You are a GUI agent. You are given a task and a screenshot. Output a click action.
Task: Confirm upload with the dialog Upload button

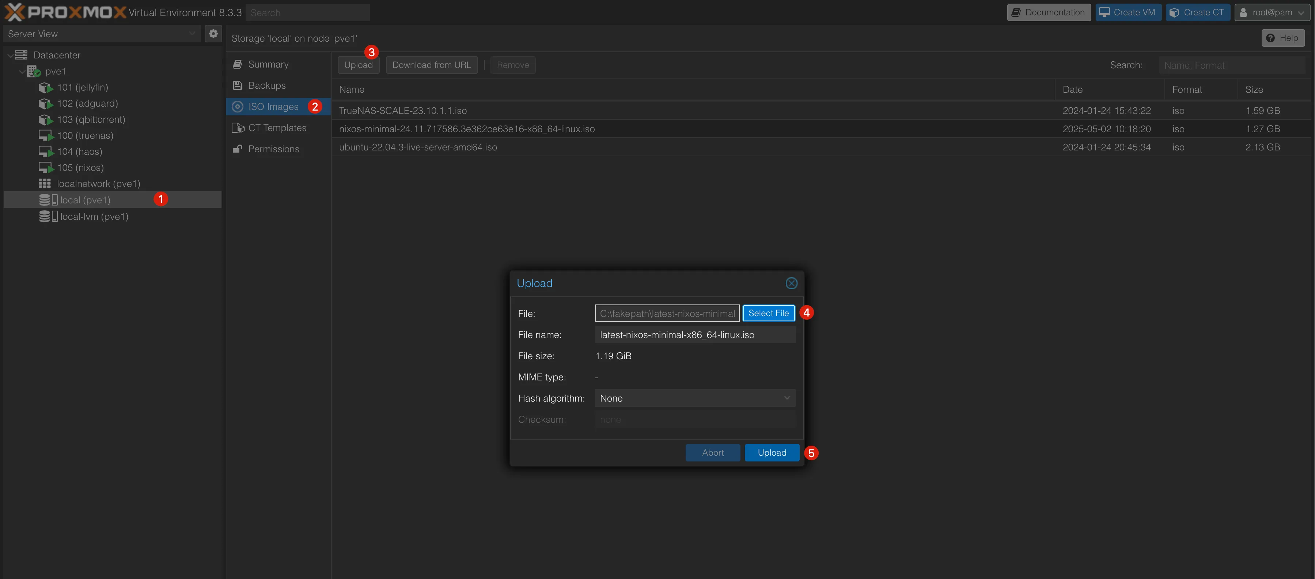click(772, 453)
